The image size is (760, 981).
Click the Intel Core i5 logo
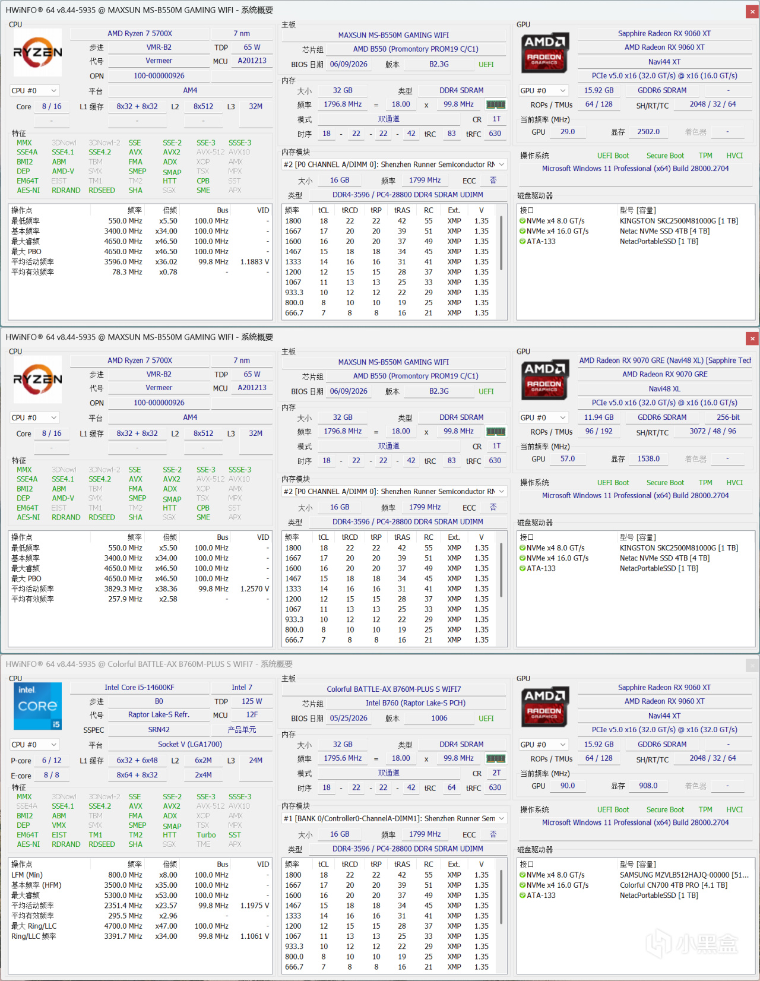coord(37,707)
